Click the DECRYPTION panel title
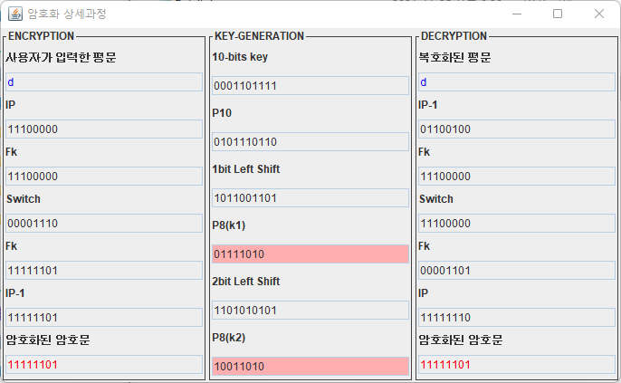The height and width of the screenshot is (383, 621). [x=454, y=36]
